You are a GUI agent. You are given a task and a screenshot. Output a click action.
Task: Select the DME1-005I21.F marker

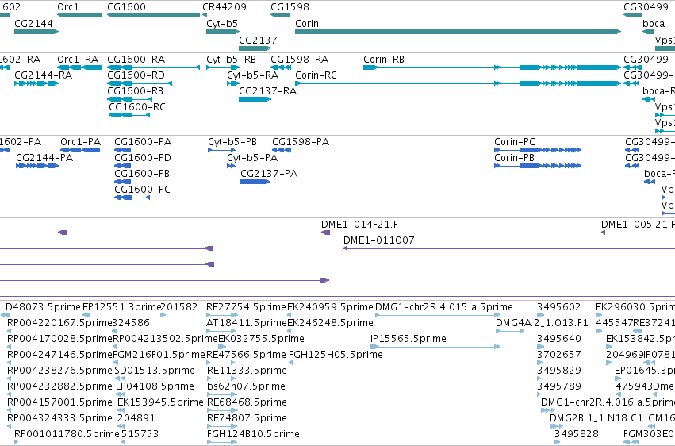tap(603, 233)
